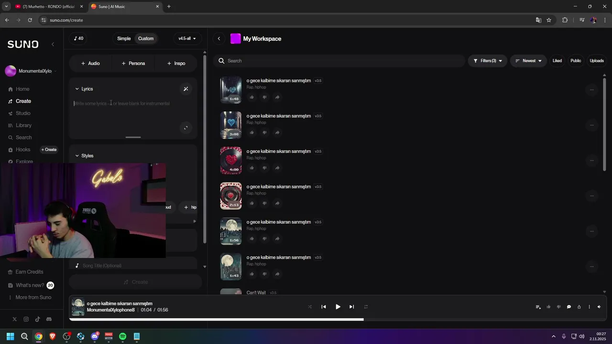Image resolution: width=612 pixels, height=344 pixels.
Task: Dislike the 1:56 song in the list
Action: pos(264,238)
